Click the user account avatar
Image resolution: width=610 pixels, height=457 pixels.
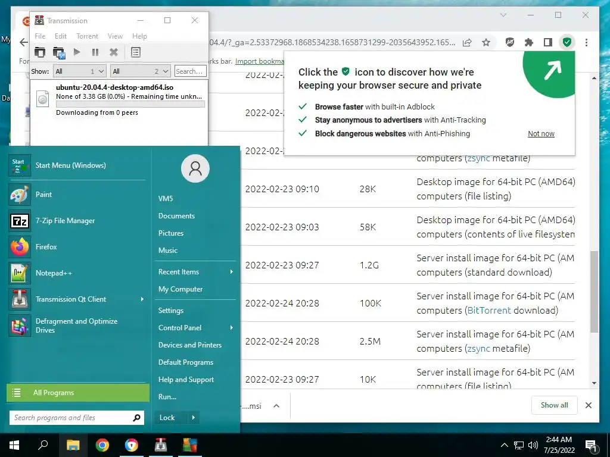pyautogui.click(x=195, y=168)
